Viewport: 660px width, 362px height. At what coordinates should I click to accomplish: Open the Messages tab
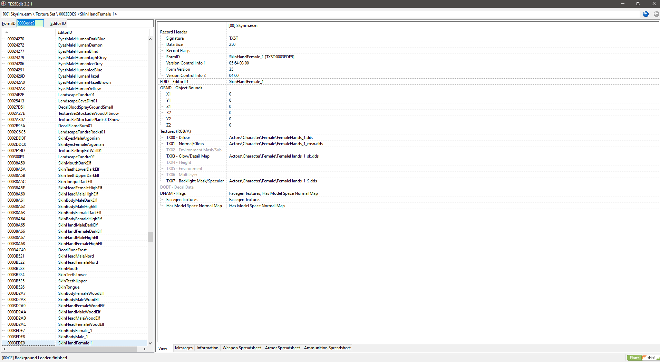[x=184, y=348]
